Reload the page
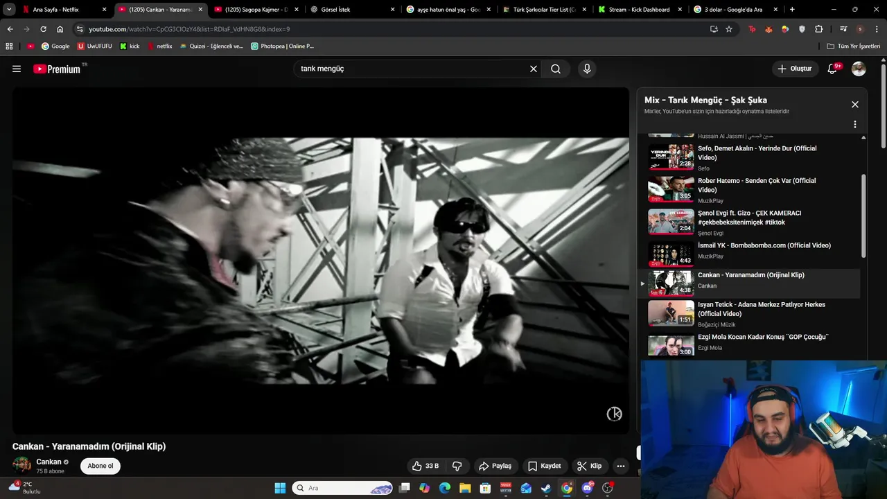The width and height of the screenshot is (887, 499). [43, 29]
